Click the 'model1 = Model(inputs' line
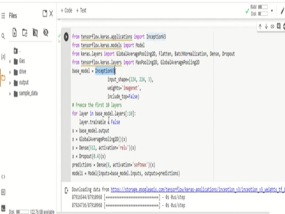The width and height of the screenshot is (285, 214). 126,173
